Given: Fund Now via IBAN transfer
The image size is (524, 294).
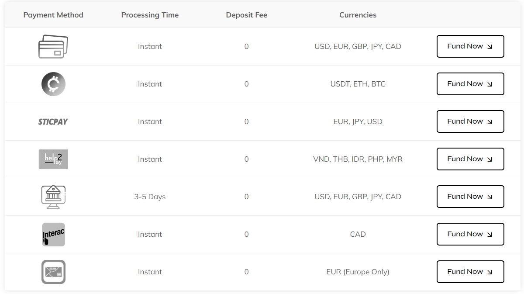Looking at the screenshot, I should [x=470, y=271].
